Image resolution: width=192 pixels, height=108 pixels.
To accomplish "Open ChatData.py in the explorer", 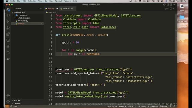I will (x=23, y=21).
